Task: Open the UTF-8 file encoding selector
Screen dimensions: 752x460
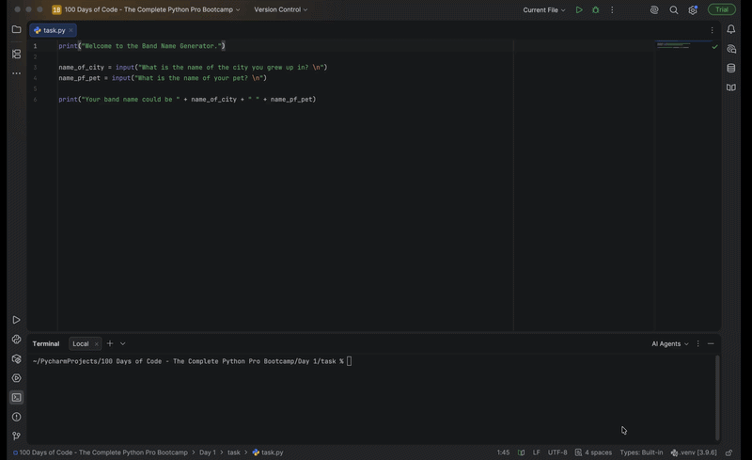Action: pyautogui.click(x=557, y=452)
